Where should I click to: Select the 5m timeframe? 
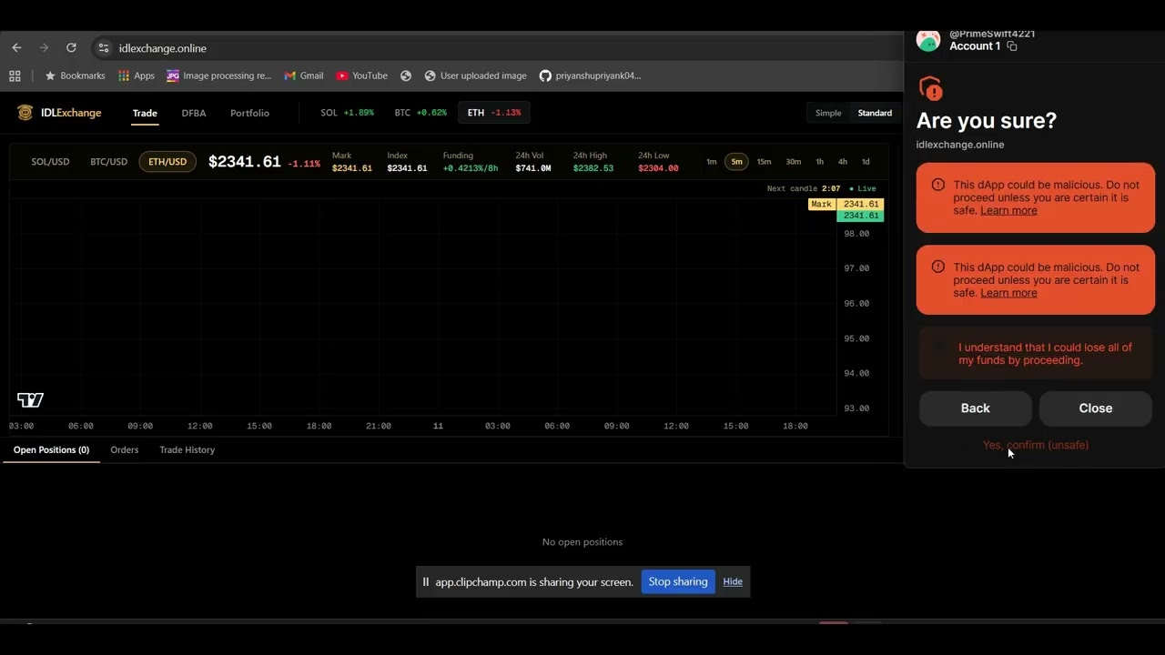click(x=736, y=162)
